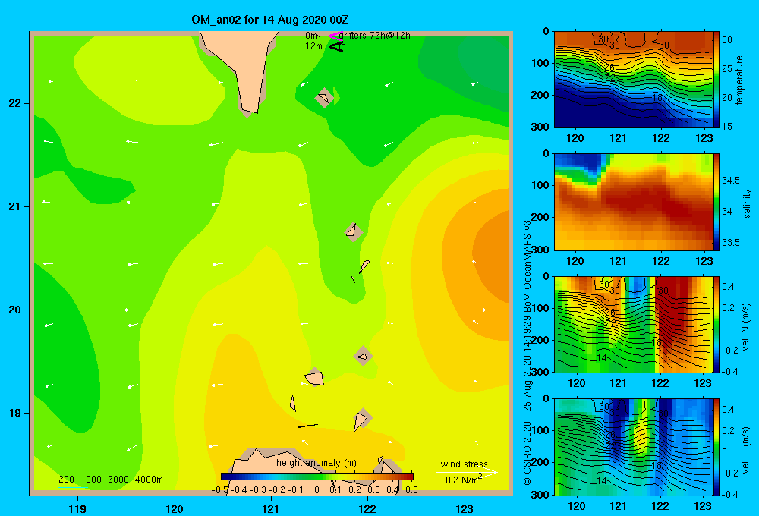Click the map title OM_an02 for 14-Aug-2020 00Z
The width and height of the screenshot is (759, 516).
pyautogui.click(x=270, y=20)
